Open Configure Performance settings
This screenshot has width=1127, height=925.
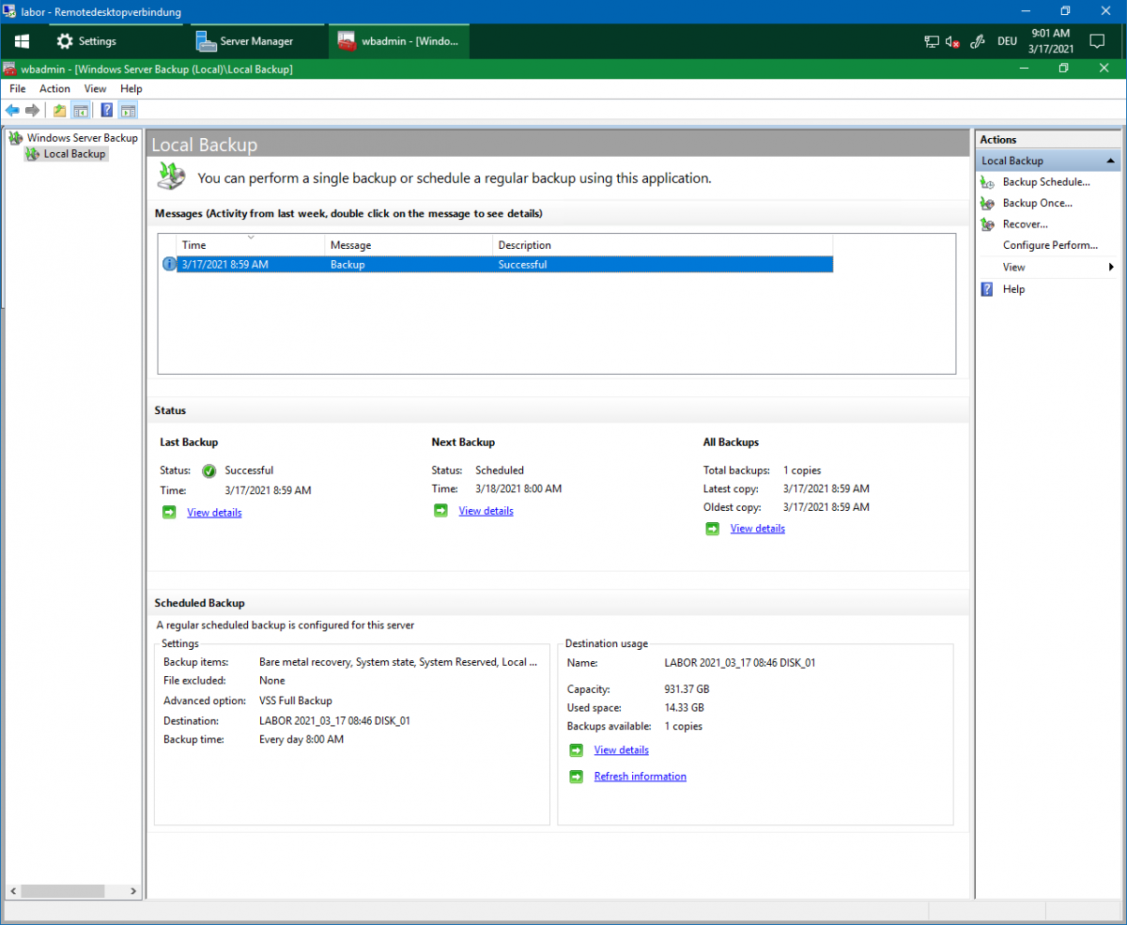coord(1049,245)
